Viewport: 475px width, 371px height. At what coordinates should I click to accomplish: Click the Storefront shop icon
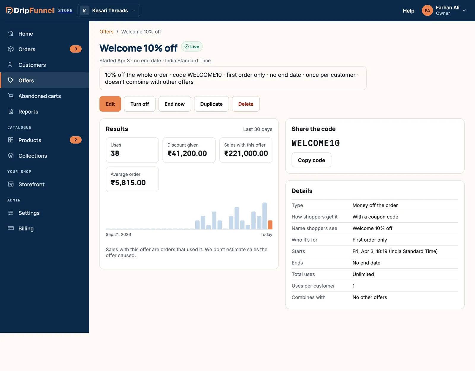(x=11, y=184)
